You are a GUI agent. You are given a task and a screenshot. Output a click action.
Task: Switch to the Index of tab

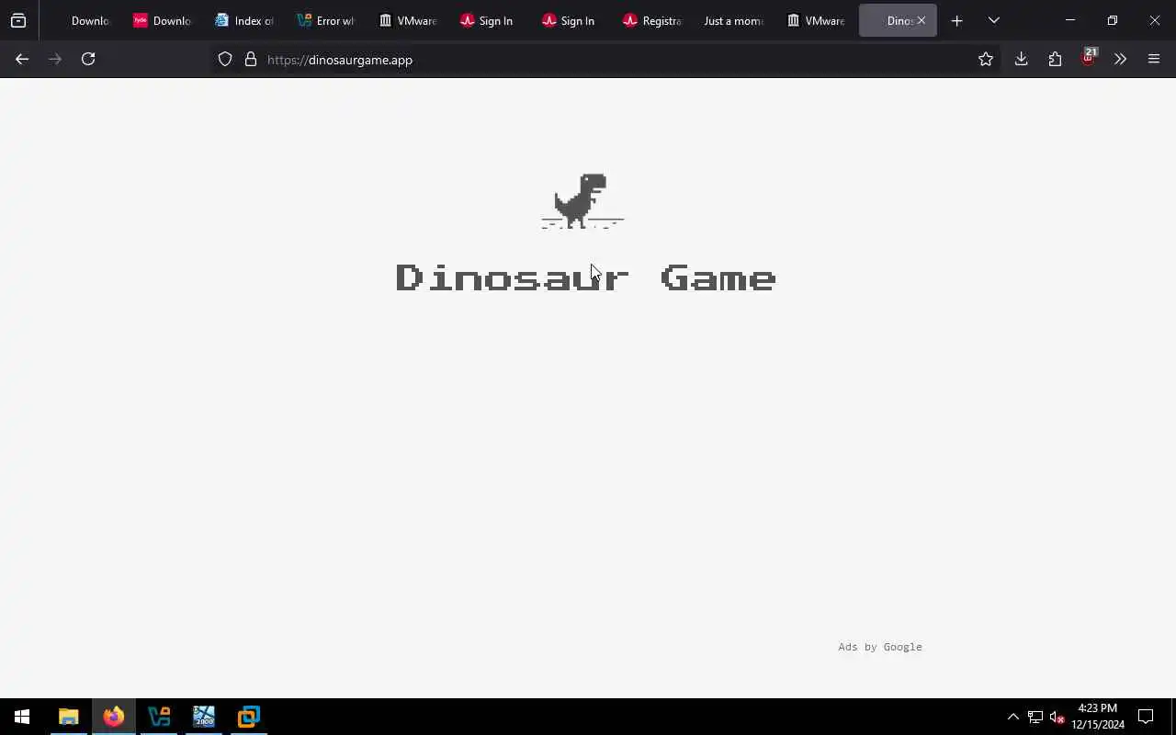[x=244, y=20]
